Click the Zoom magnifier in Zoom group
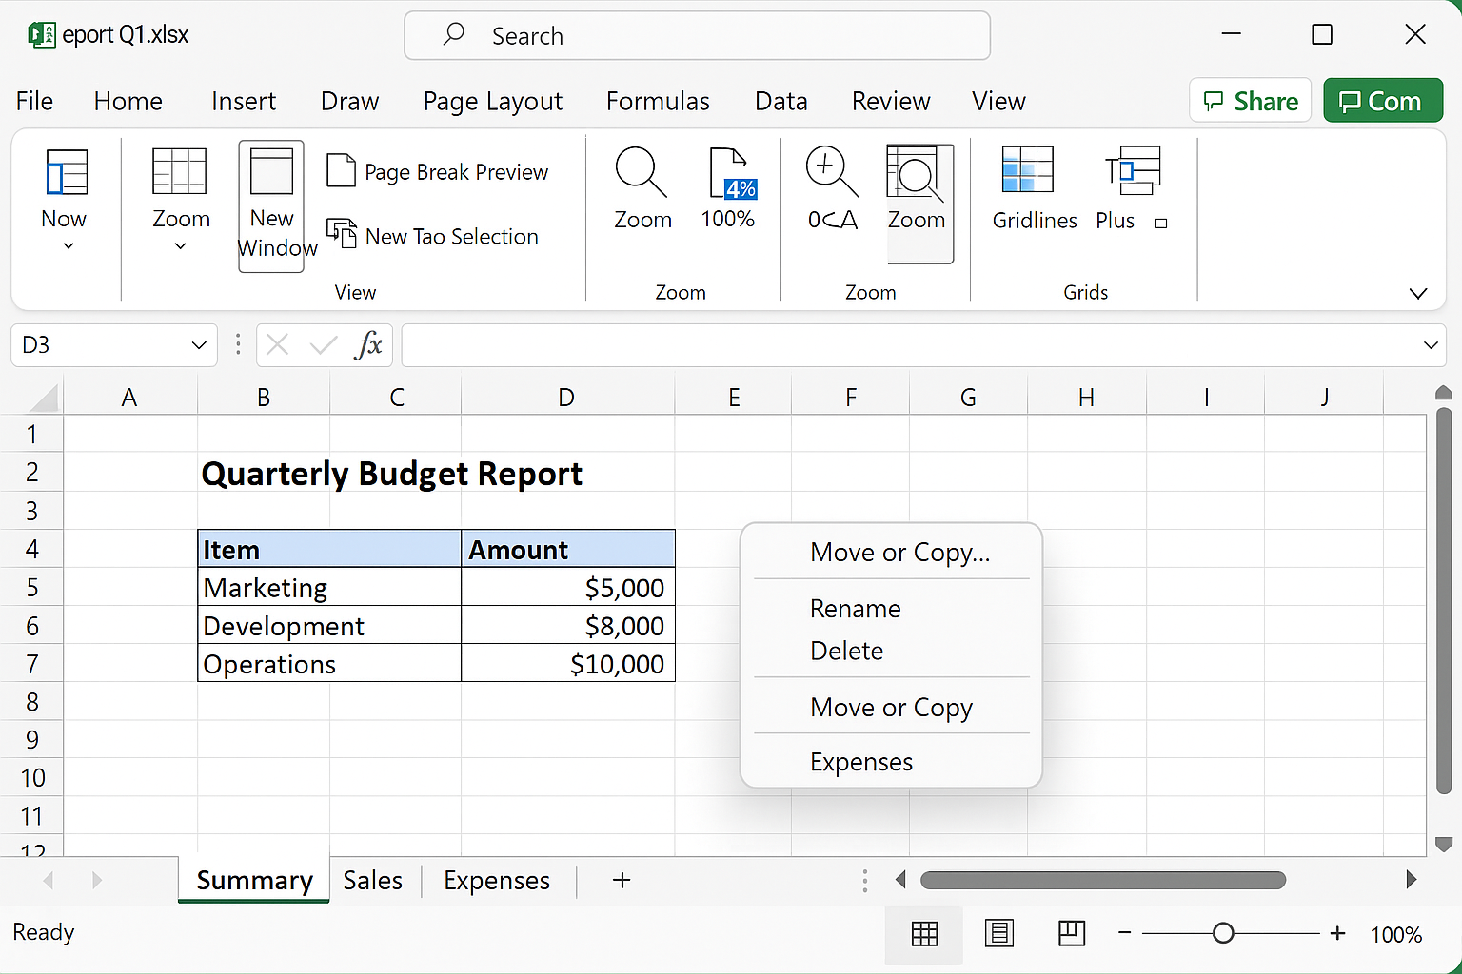 (642, 173)
